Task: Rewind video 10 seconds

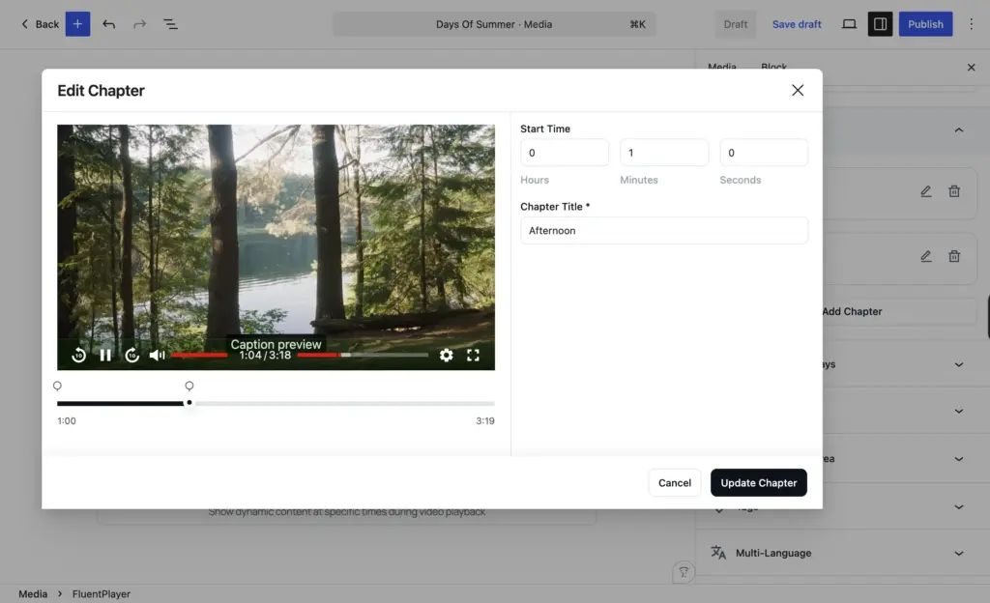Action: [x=79, y=355]
